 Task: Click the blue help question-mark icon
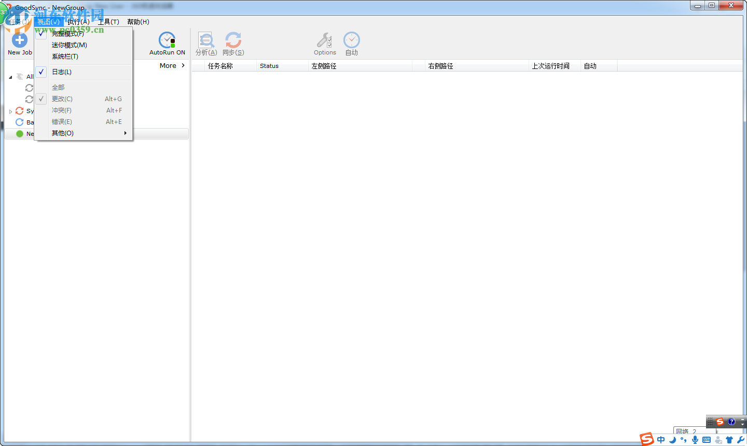(731, 422)
